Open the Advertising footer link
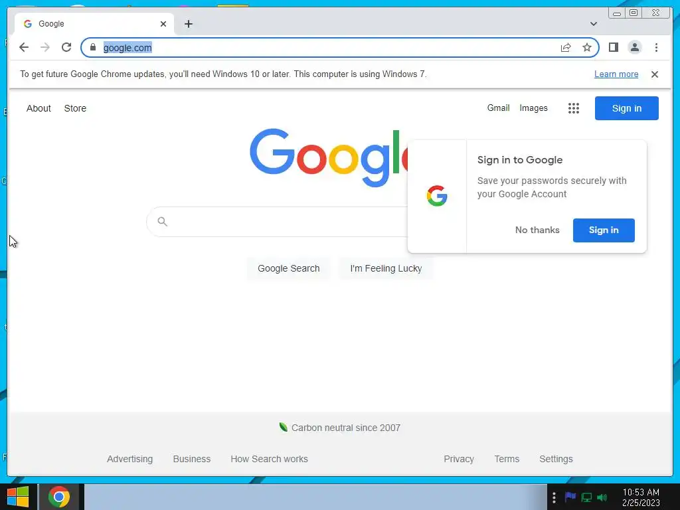Screen dimensions: 680x510 click(x=129, y=459)
